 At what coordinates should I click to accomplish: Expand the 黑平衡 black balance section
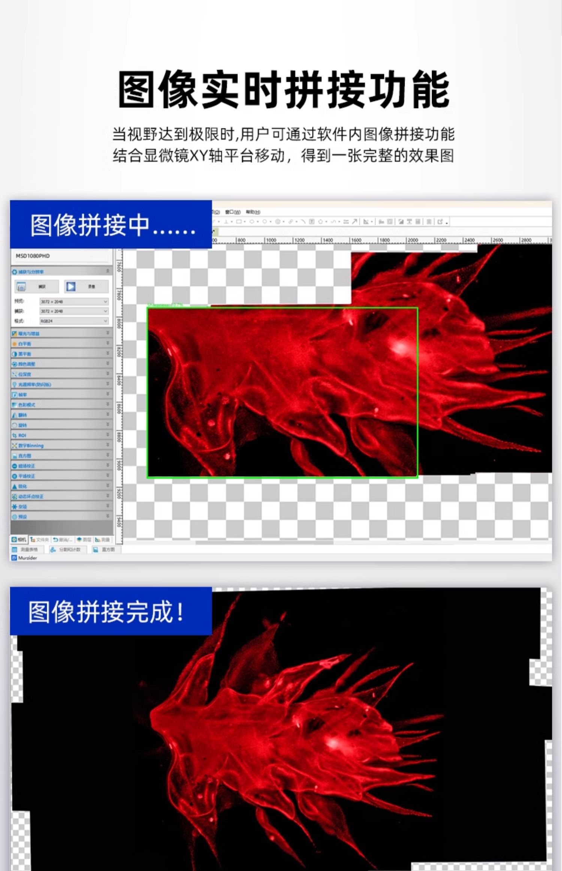(61, 354)
